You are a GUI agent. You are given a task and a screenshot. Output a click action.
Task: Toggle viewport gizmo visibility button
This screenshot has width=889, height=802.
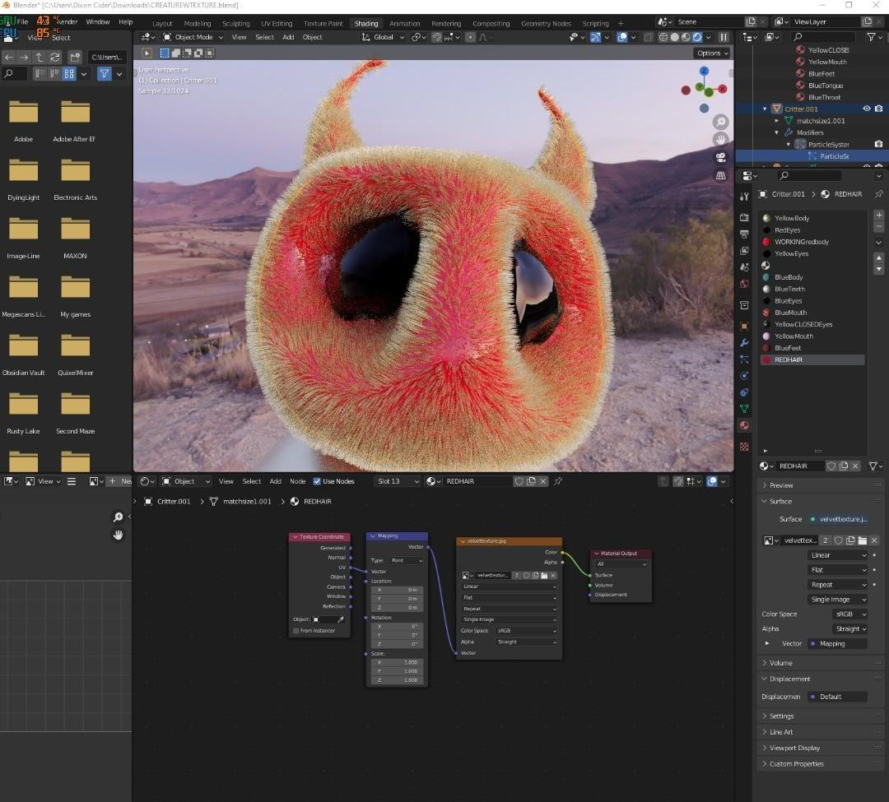[x=595, y=37]
